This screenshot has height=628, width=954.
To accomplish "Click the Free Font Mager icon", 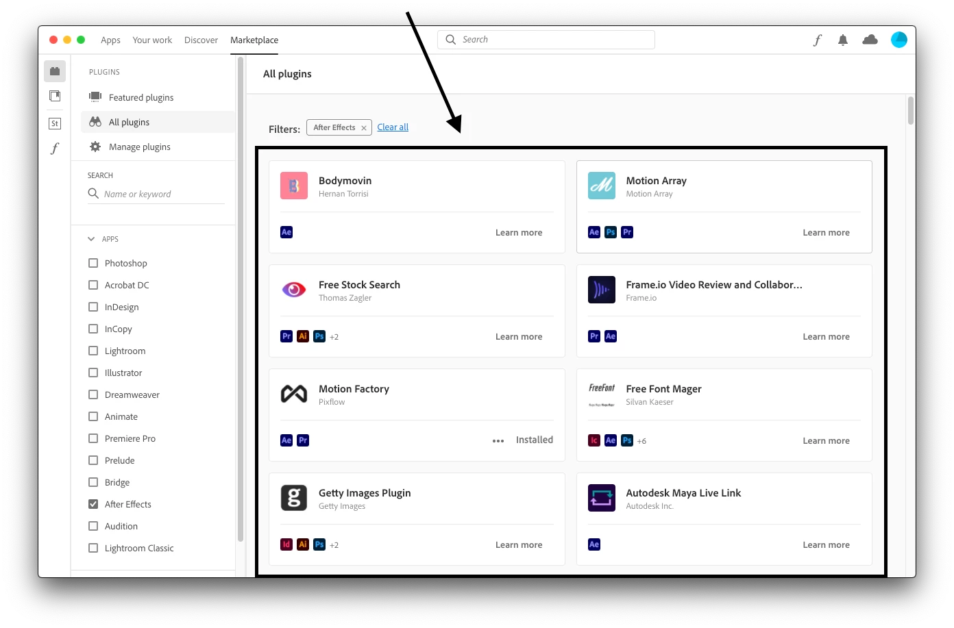I will 602,394.
